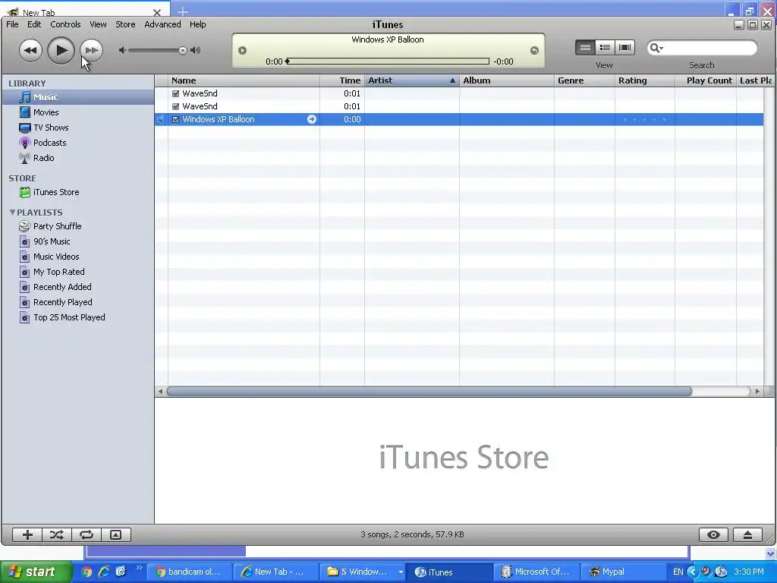Toggle shuffle button at bottom
Screen dimensions: 777x583
[56, 534]
